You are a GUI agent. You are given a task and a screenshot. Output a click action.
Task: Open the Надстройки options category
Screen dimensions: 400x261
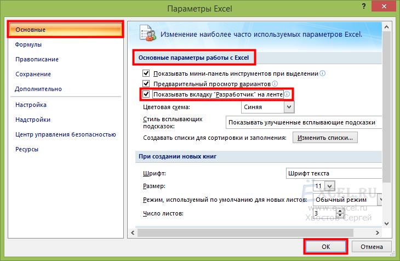click(33, 120)
